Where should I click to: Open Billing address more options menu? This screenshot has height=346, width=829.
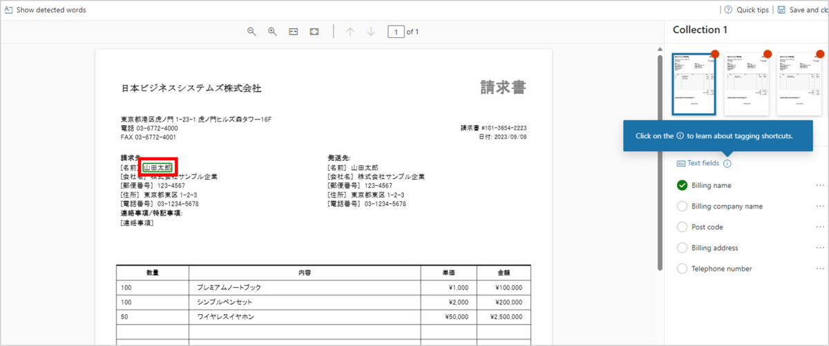pos(820,248)
